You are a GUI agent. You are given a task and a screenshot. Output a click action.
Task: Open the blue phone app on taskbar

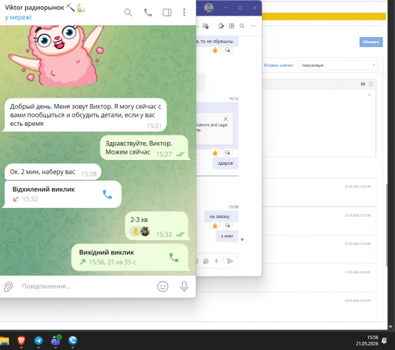point(72,340)
